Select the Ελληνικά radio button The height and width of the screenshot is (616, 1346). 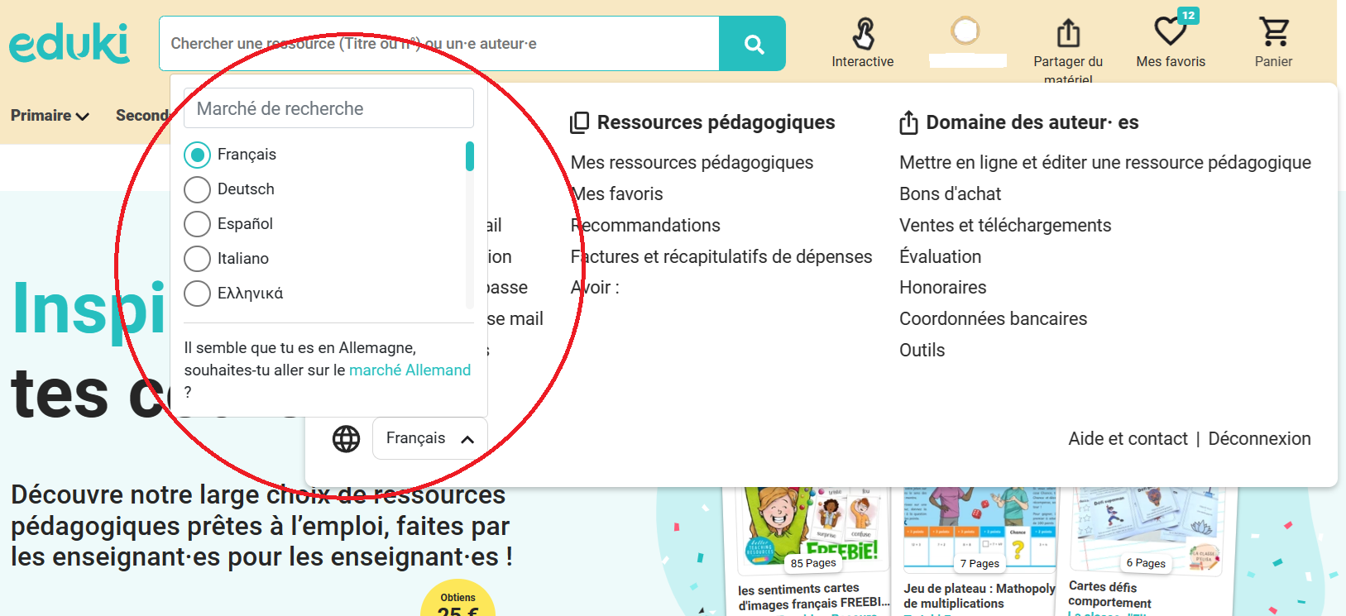[197, 294]
